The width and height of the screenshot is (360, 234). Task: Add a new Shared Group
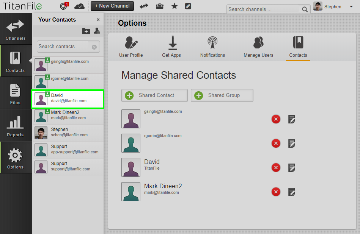pos(222,95)
